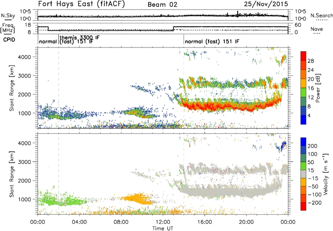Screen dimensions: 333x231
Task: Click the 'normal (fast) 151 IF' CPID annotation
Action: pos(212,41)
